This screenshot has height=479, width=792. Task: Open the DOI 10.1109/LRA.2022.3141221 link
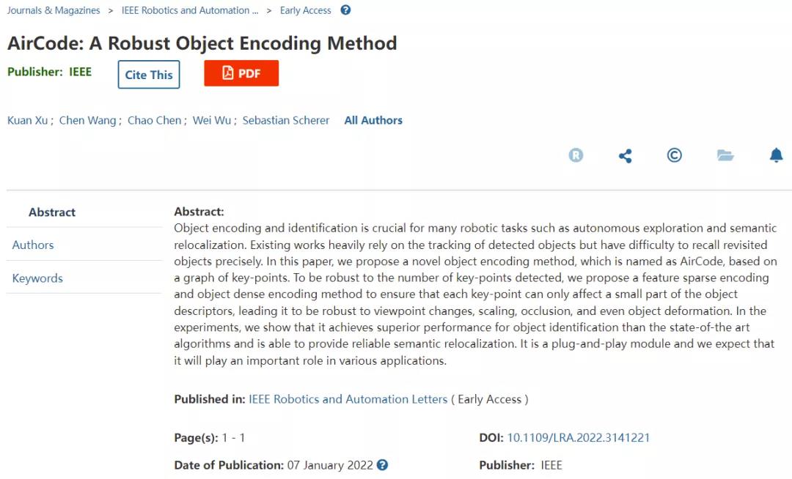pyautogui.click(x=579, y=438)
